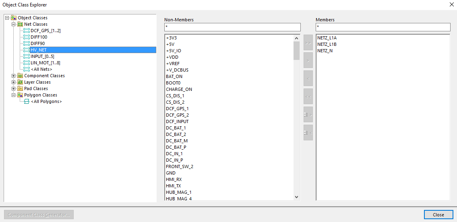Click the remove-all double left arrow button

tap(308, 97)
